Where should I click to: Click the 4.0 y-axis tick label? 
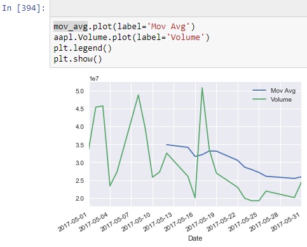(x=79, y=127)
